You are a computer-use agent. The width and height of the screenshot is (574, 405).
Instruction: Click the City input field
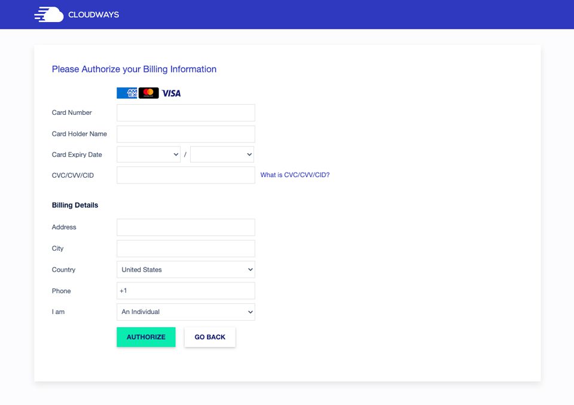[x=185, y=248]
